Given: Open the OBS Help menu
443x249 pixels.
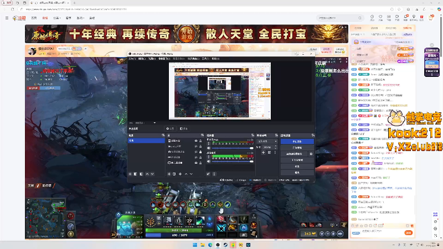Looking at the screenshot, I should tap(215, 59).
